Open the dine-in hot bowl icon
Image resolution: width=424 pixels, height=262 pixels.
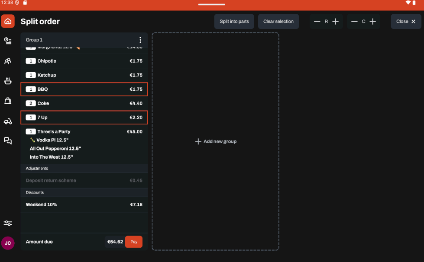pos(8,81)
